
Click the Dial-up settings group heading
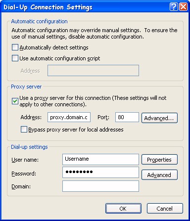point(29,147)
